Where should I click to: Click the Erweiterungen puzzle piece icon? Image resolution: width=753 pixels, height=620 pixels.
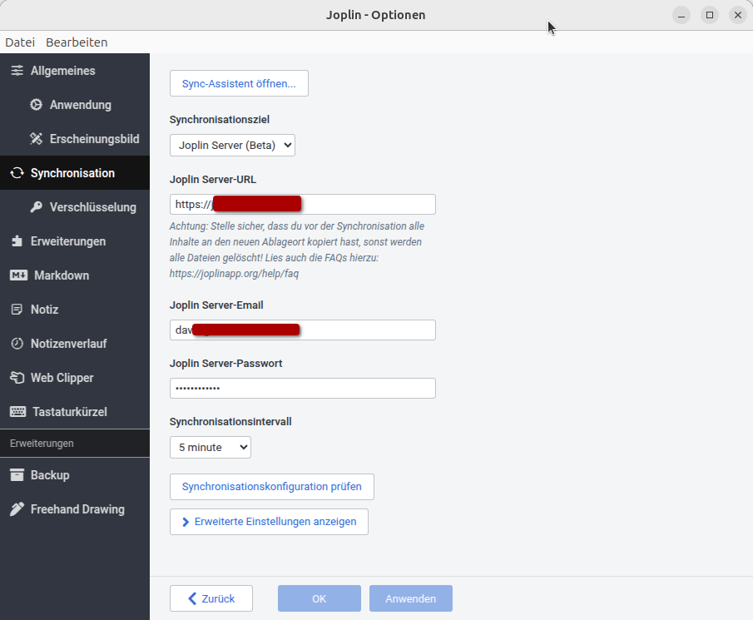tap(17, 241)
